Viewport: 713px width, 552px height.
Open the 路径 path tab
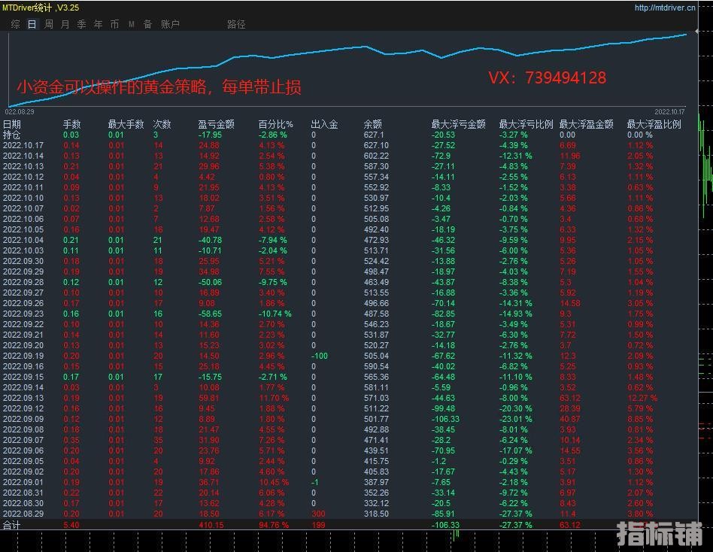tap(236, 24)
